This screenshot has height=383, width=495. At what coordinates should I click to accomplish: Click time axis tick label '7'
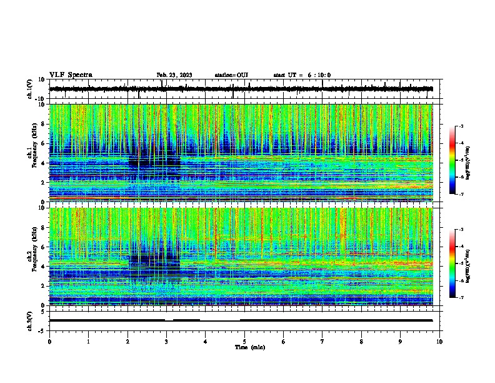pos(322,342)
